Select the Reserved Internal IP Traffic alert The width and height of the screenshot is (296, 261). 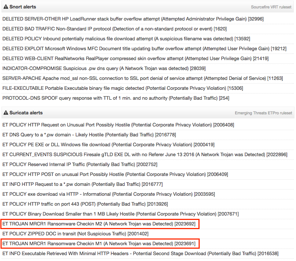tap(80, 164)
